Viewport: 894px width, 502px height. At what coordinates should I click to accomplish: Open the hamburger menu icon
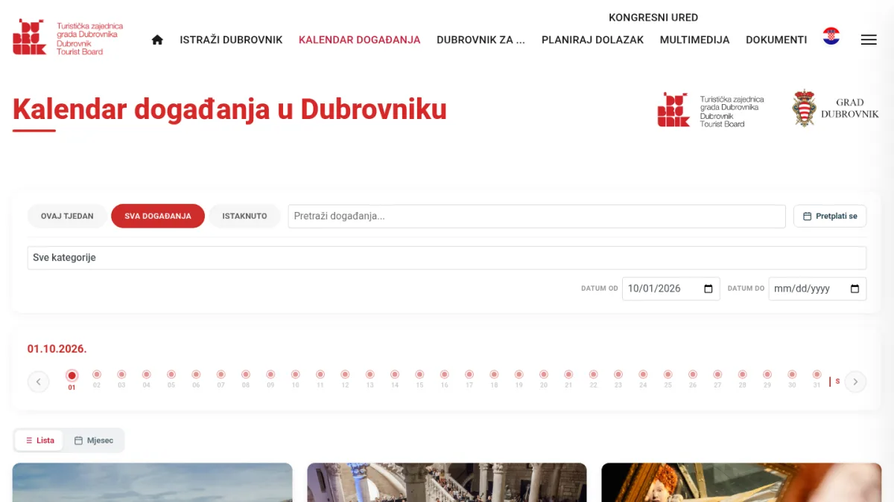tap(869, 40)
